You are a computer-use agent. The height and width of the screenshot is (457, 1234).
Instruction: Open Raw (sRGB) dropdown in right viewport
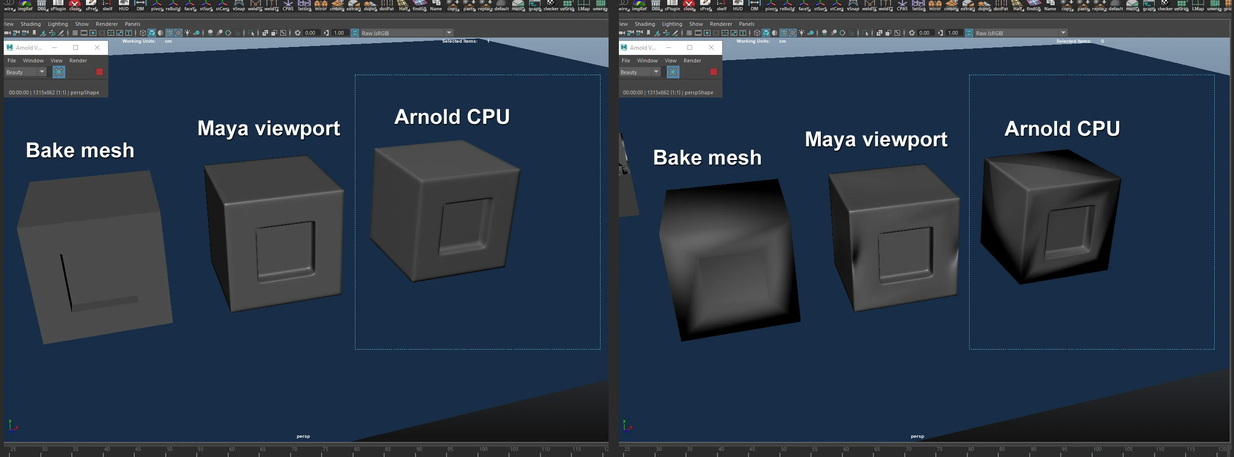[x=1022, y=32]
